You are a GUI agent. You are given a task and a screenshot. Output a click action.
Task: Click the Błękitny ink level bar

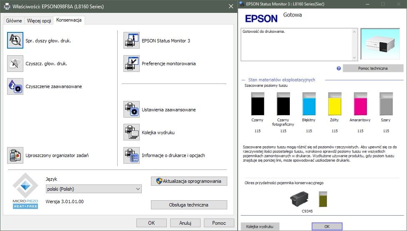309,104
